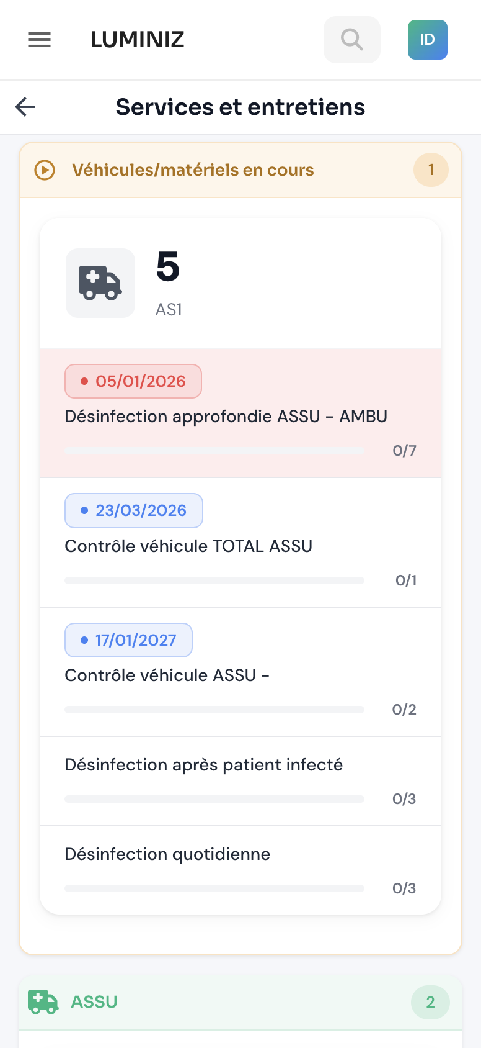Click the play circle icon in header

pos(45,170)
